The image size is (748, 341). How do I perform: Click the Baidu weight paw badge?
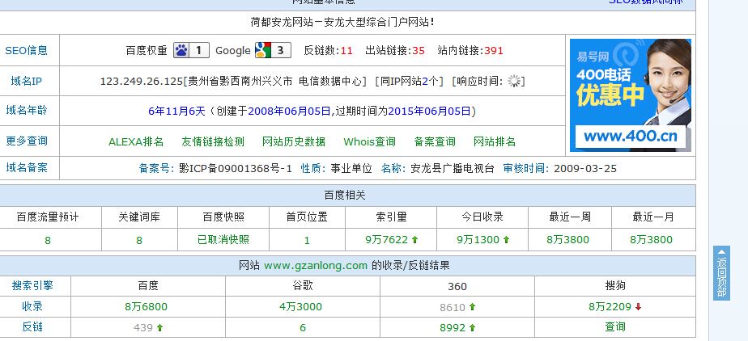click(191, 50)
